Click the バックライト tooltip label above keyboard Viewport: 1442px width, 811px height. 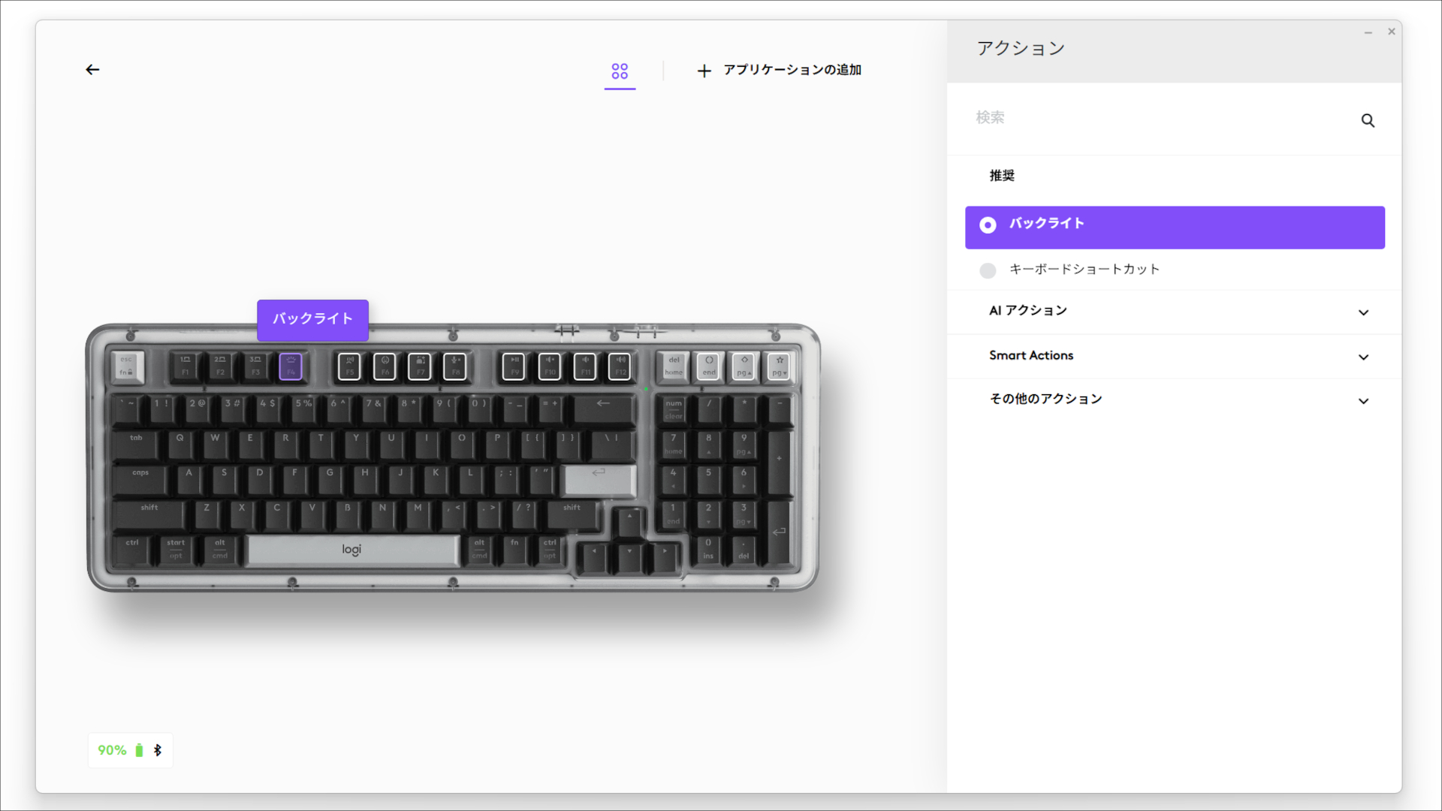[x=312, y=319]
